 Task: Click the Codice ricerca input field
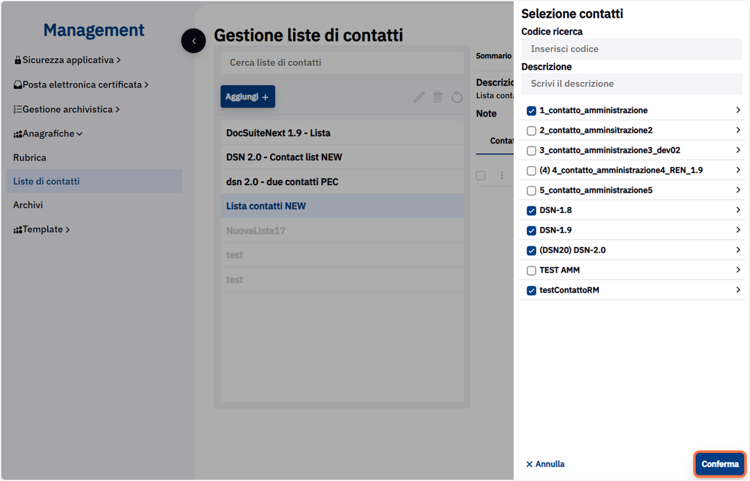pyautogui.click(x=631, y=49)
